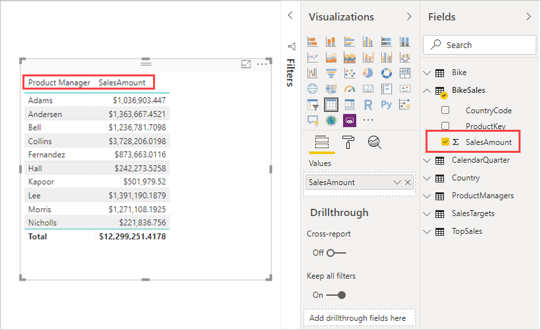541x330 pixels.
Task: Select the slicer visualization
Action: click(313, 105)
